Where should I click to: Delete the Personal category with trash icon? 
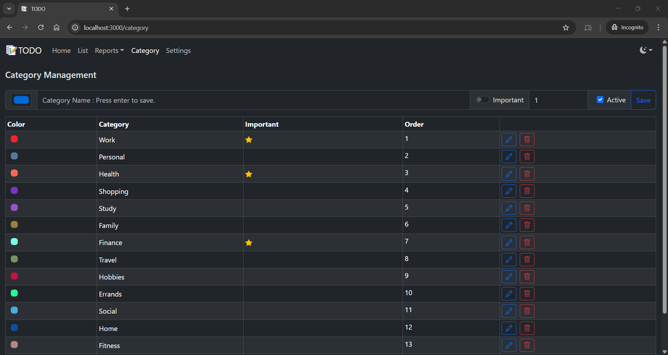527,157
